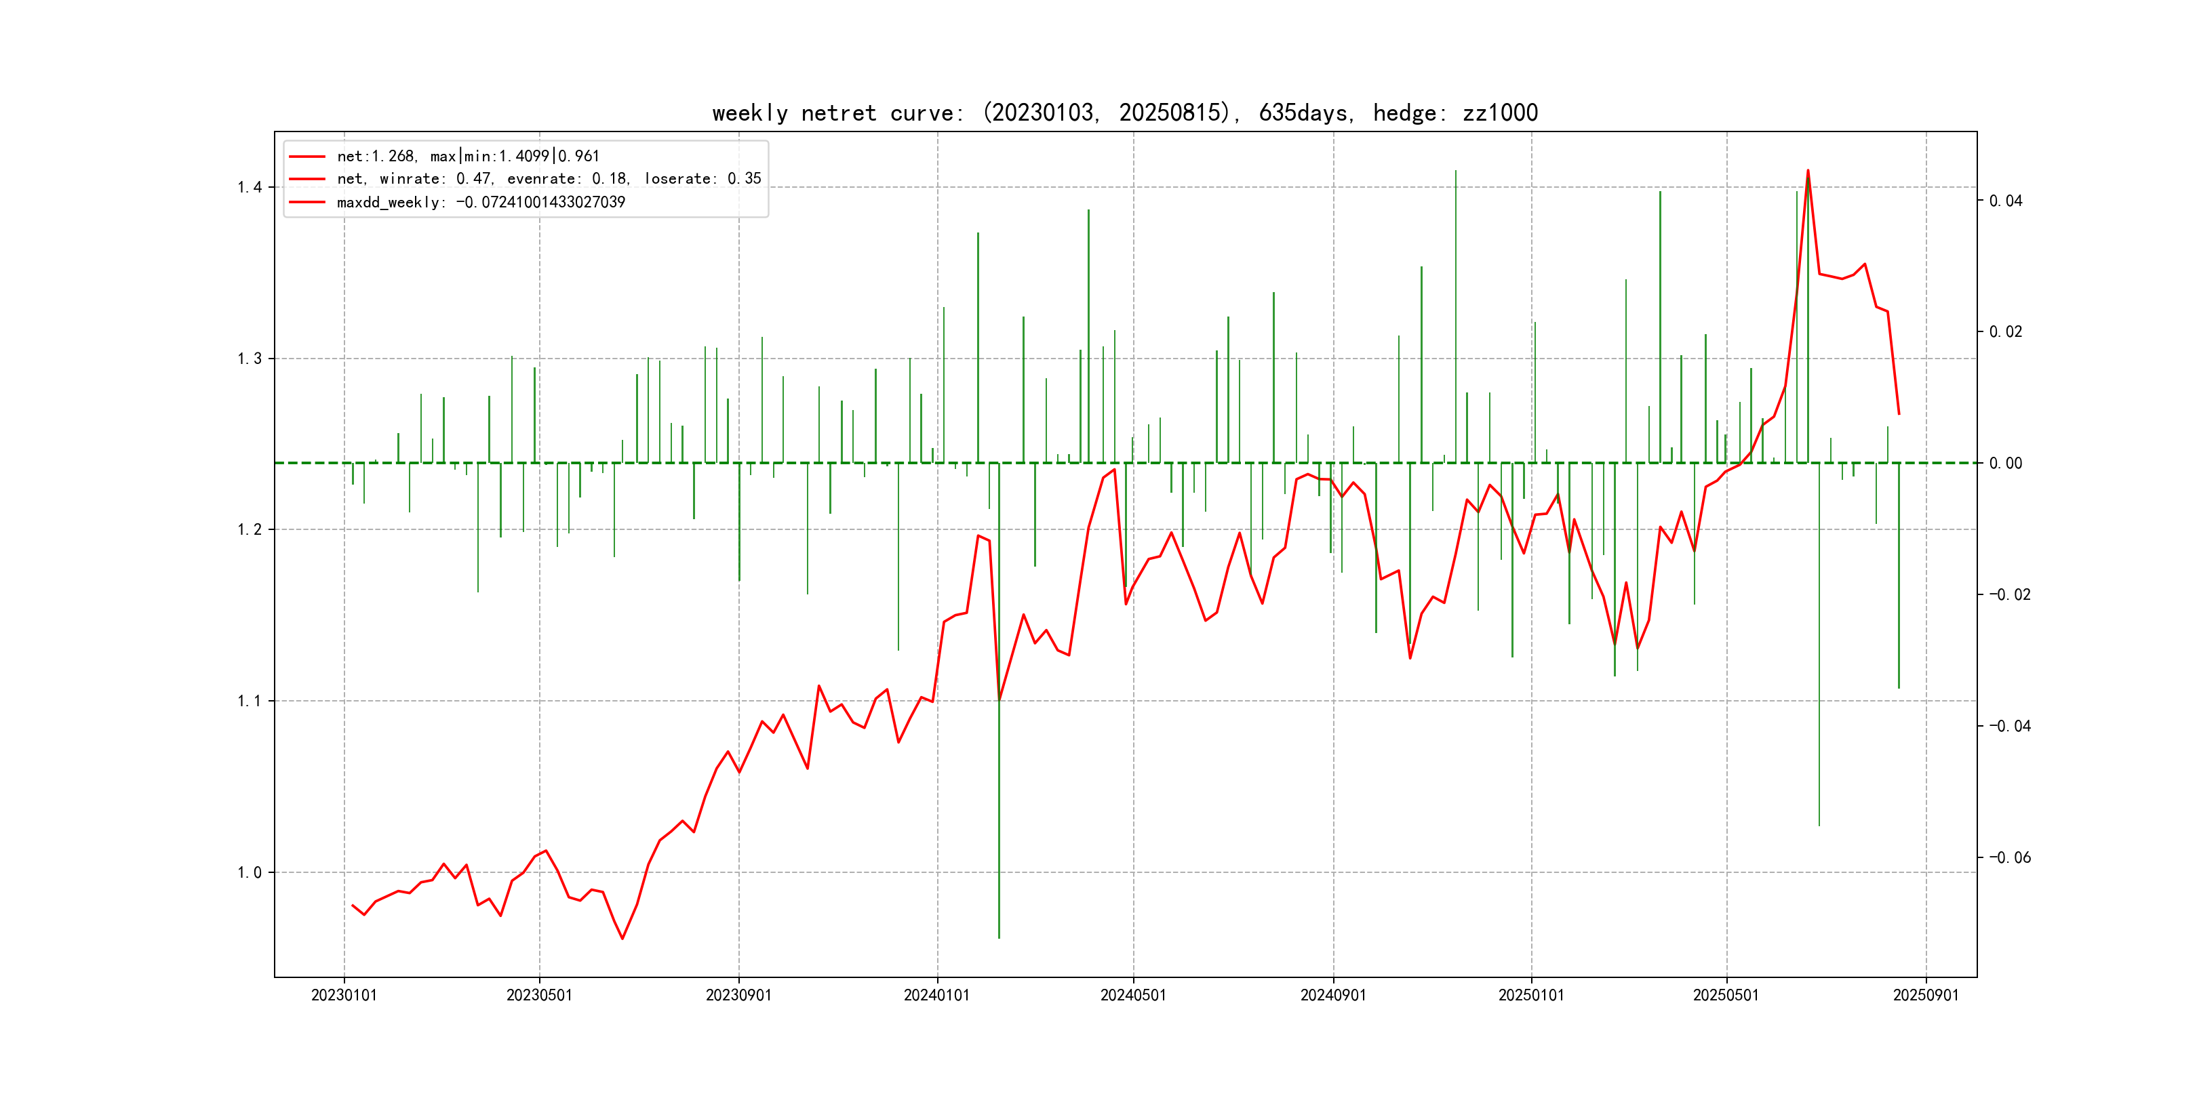
Task: Click left y-axis tick label 1.0
Action: pos(249,873)
